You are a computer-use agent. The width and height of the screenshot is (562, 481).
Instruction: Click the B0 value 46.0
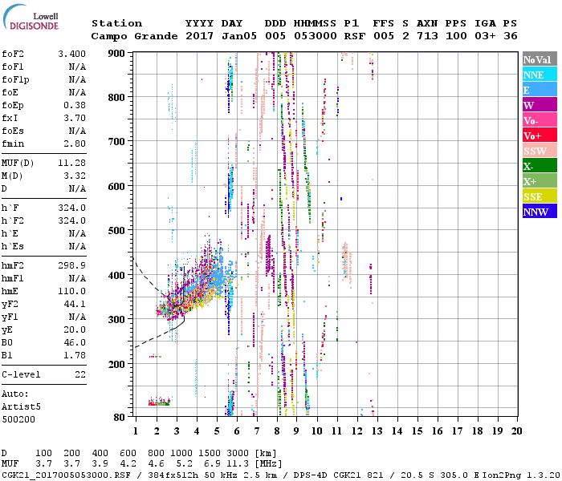[75, 343]
